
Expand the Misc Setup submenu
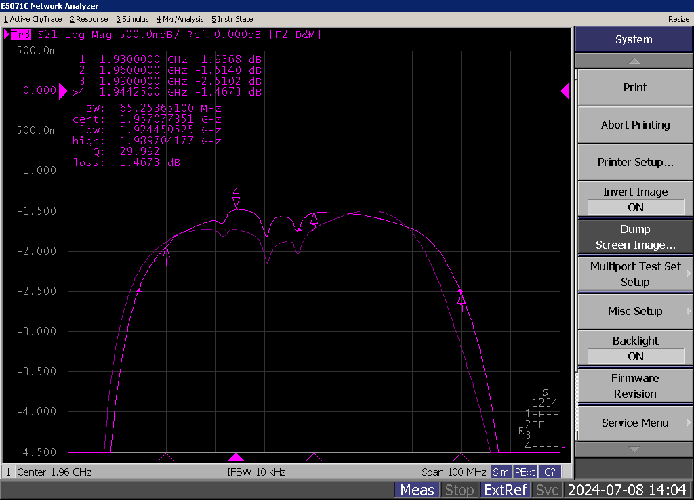[x=634, y=311]
